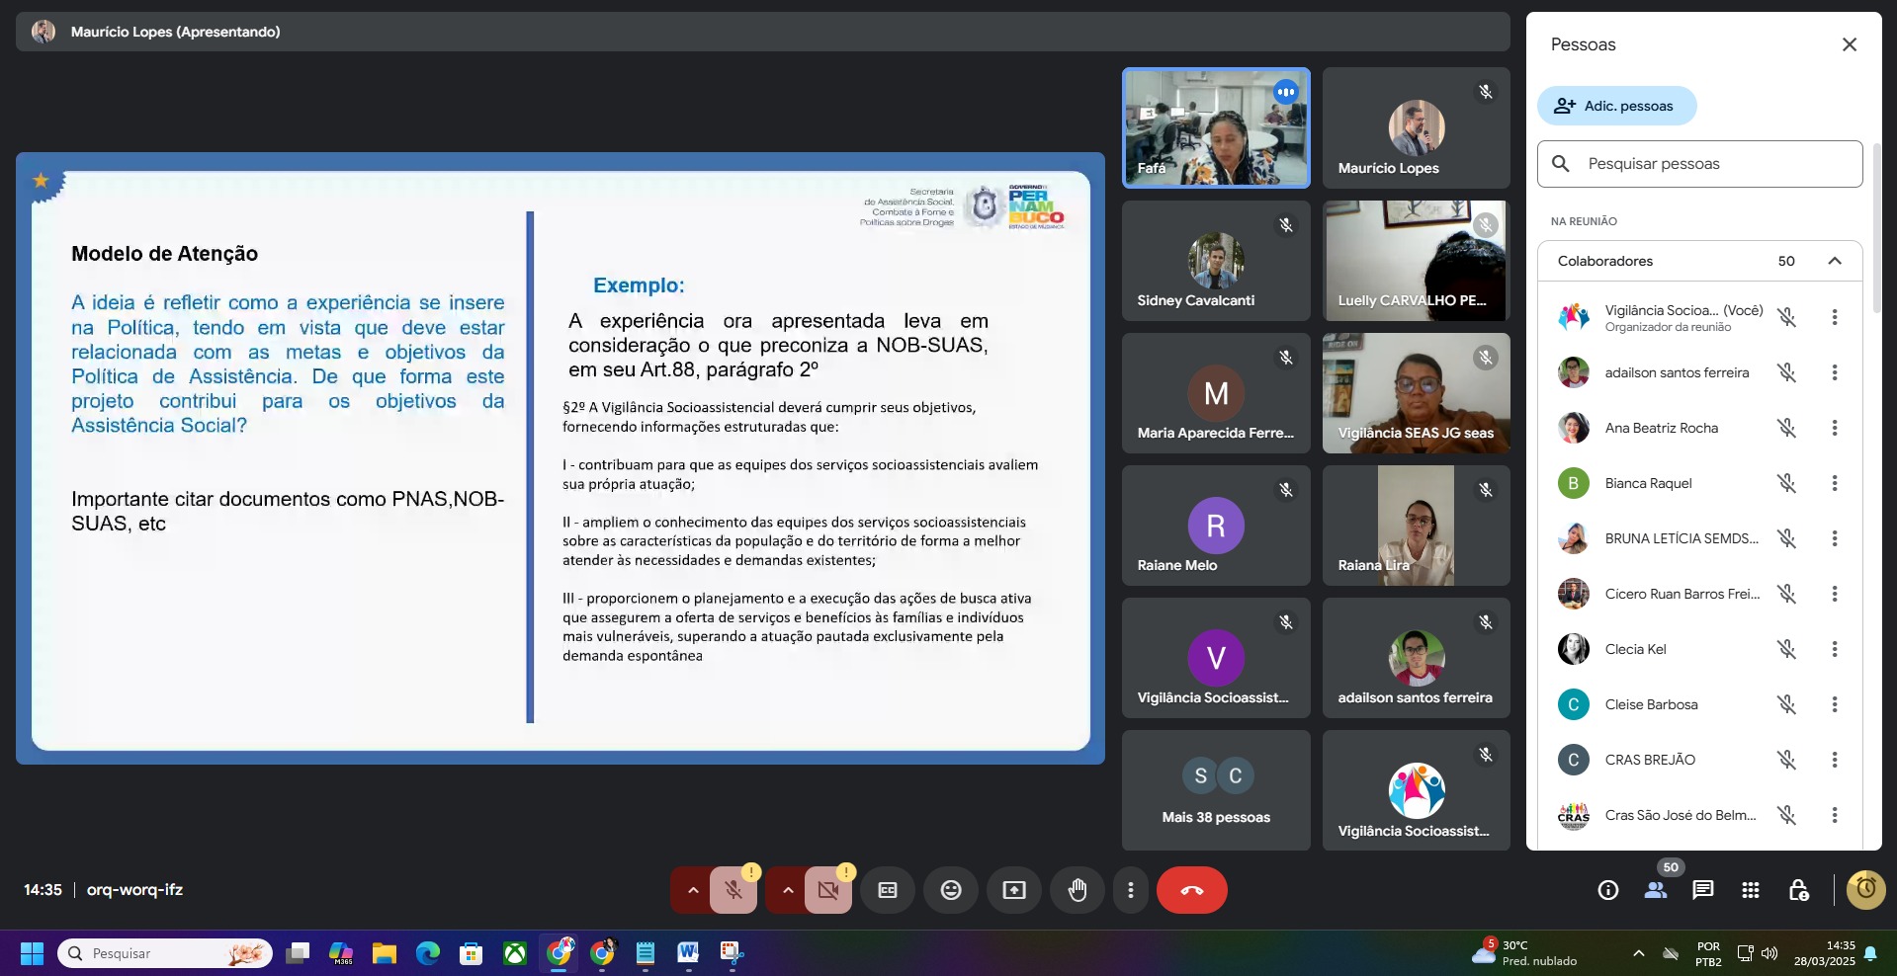The width and height of the screenshot is (1897, 976).
Task: Open more options menu in call bar
Action: 1130,890
